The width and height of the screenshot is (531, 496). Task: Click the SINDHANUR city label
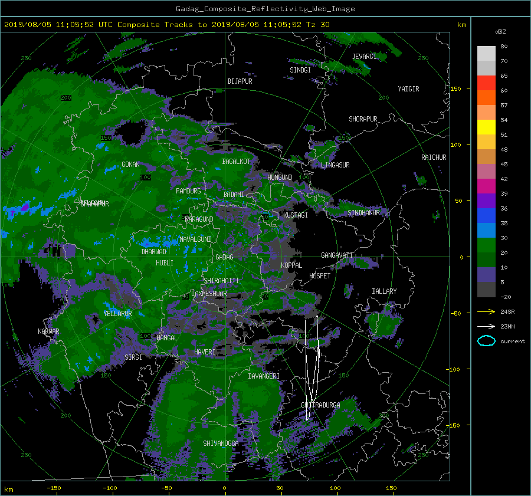363,213
